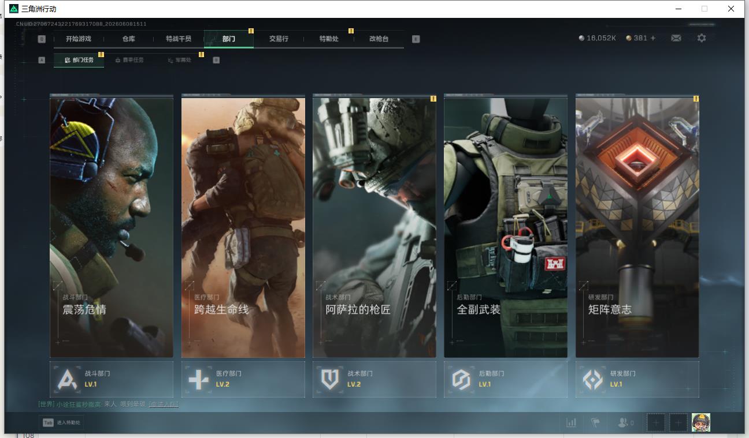This screenshot has width=749, height=438.
Task: Open the 特战干员 tab
Action: [x=179, y=39]
